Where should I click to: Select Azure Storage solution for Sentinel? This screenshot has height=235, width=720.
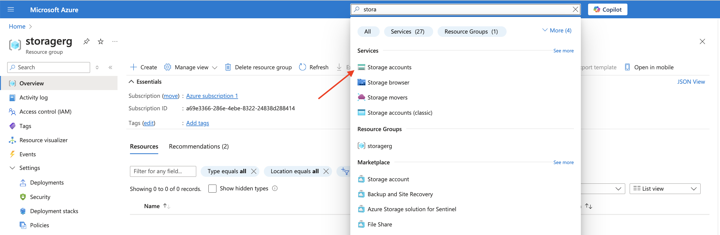[x=412, y=209]
